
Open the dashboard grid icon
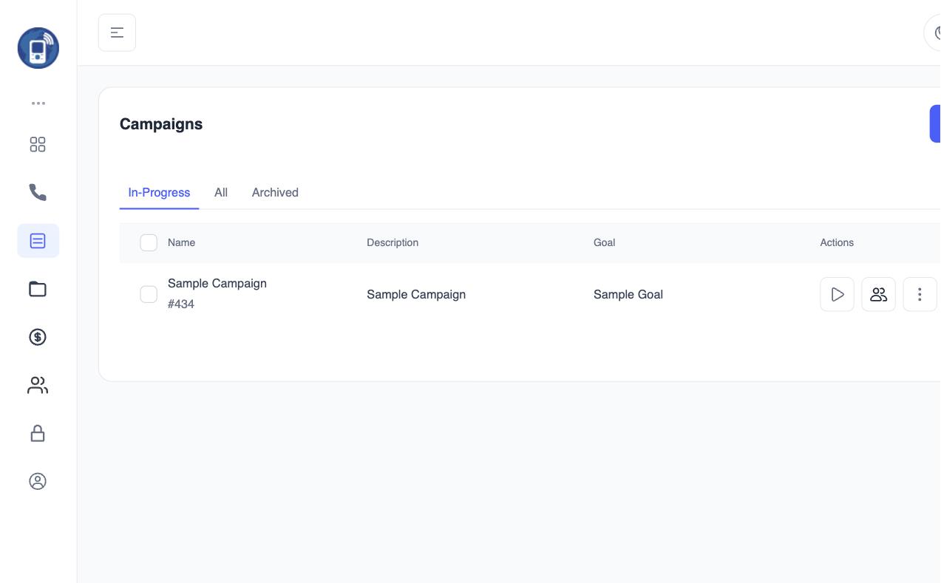tap(38, 145)
